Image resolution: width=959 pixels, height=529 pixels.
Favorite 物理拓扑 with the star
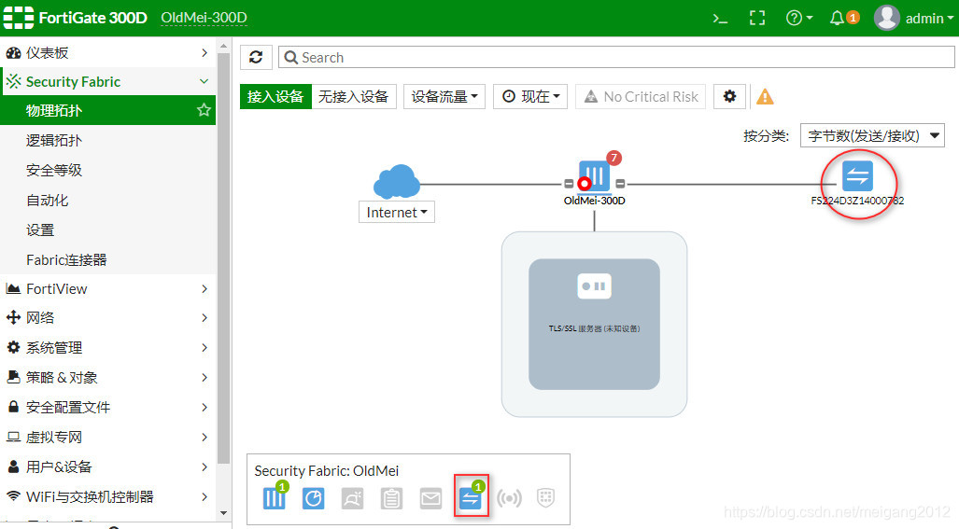point(204,110)
